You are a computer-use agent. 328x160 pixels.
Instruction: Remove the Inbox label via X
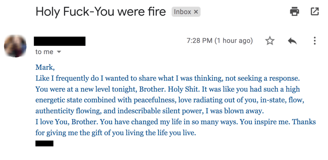(196, 12)
